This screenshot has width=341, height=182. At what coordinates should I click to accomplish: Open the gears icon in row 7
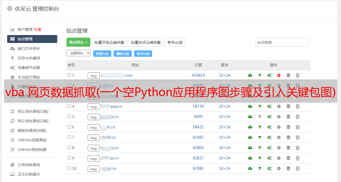click(269, 137)
